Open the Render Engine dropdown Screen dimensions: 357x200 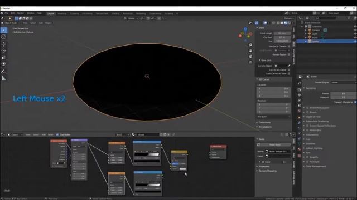coord(344,82)
